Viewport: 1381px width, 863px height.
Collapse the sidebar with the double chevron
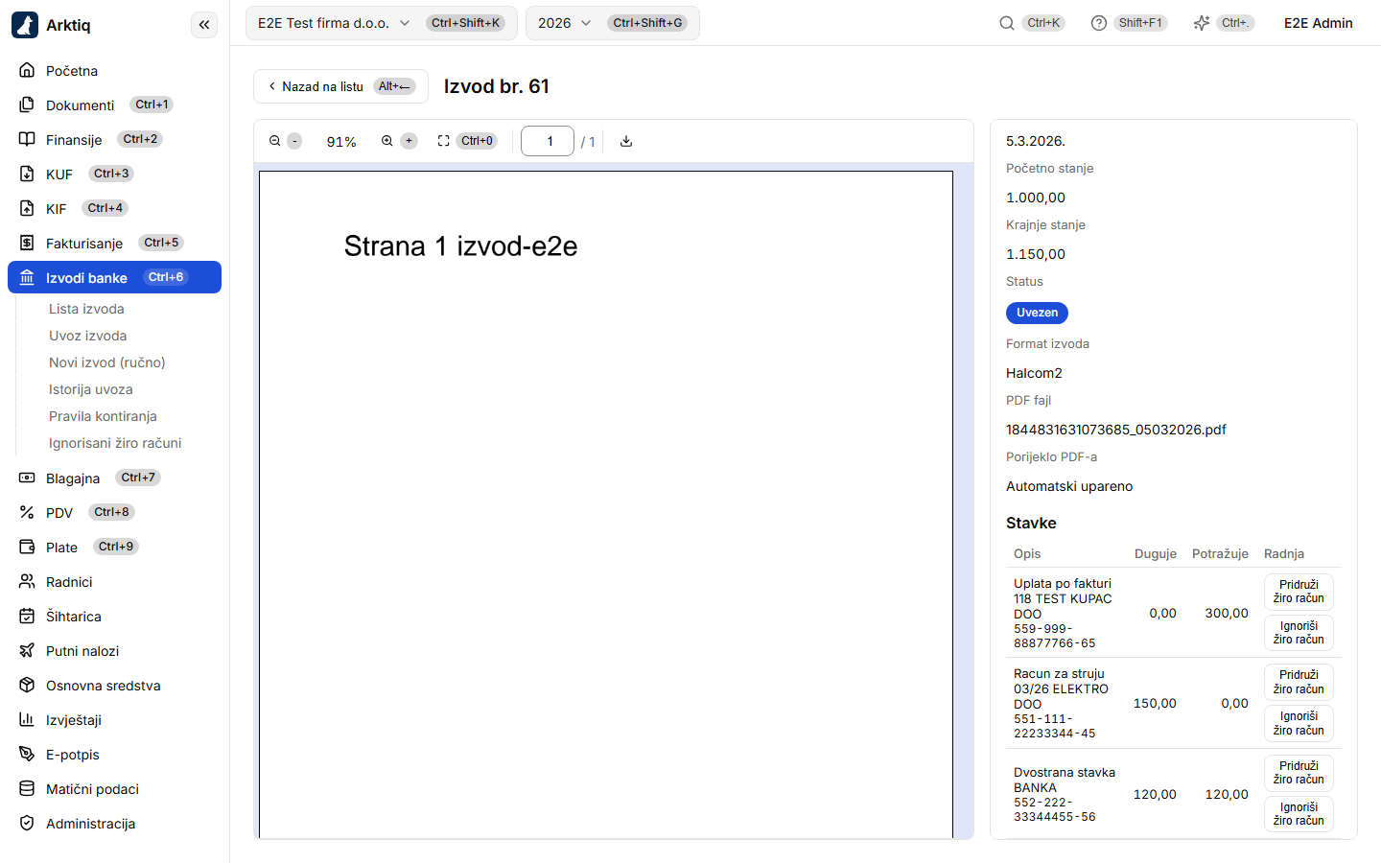[204, 25]
